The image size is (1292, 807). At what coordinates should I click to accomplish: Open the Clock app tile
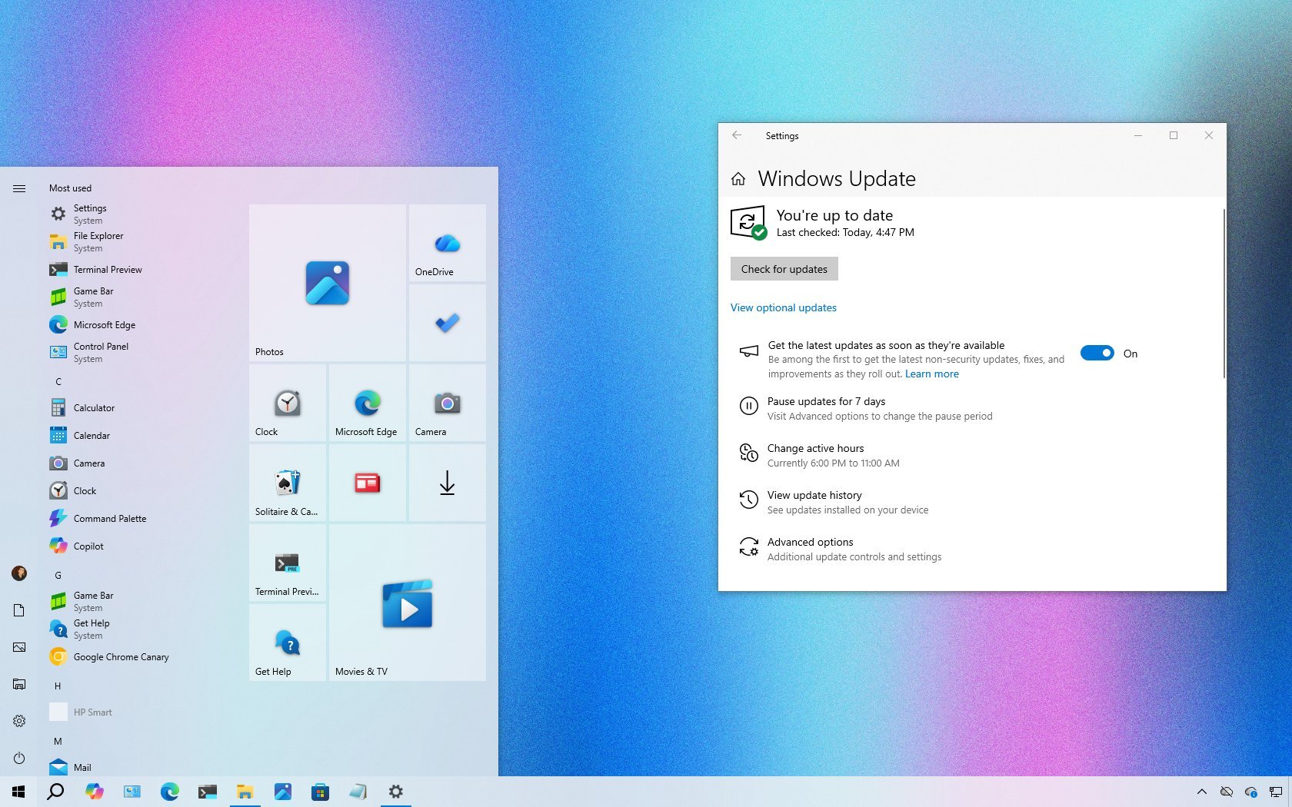click(287, 403)
